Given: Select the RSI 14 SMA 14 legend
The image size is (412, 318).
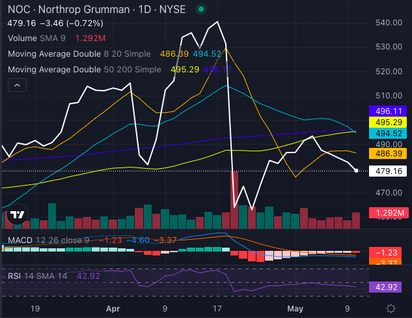Looking at the screenshot, I should tap(38, 276).
